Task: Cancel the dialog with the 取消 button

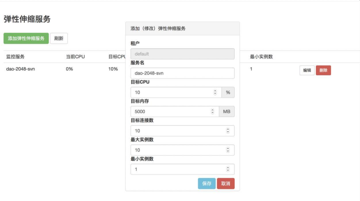Action: [x=226, y=184]
